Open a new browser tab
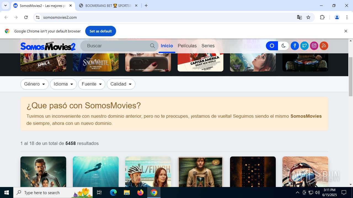The width and height of the screenshot is (353, 198). (x=146, y=5)
